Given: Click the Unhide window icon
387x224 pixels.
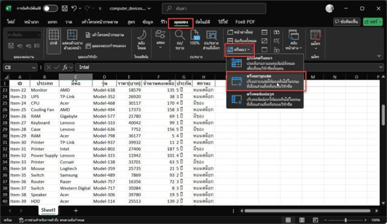Looking at the screenshot, I should [264, 50].
